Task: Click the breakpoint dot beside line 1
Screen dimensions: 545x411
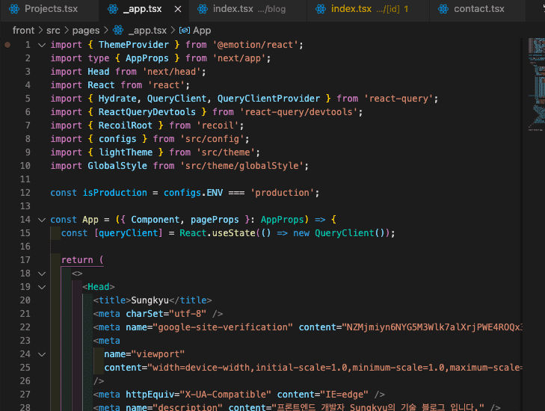Action: tap(7, 45)
